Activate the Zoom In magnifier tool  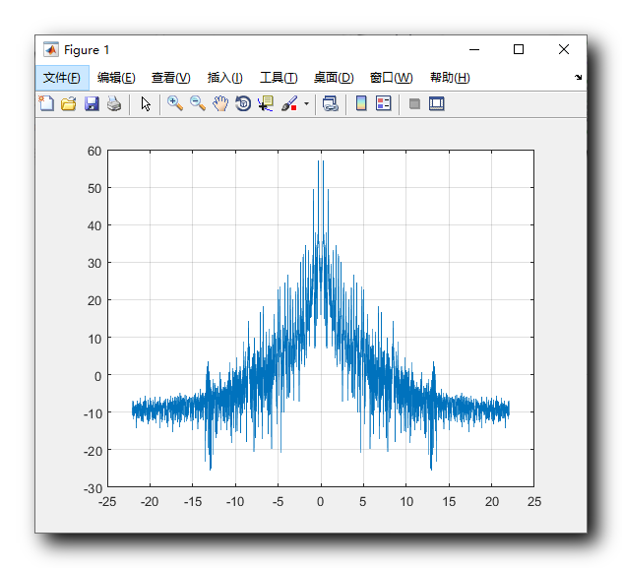(x=175, y=103)
